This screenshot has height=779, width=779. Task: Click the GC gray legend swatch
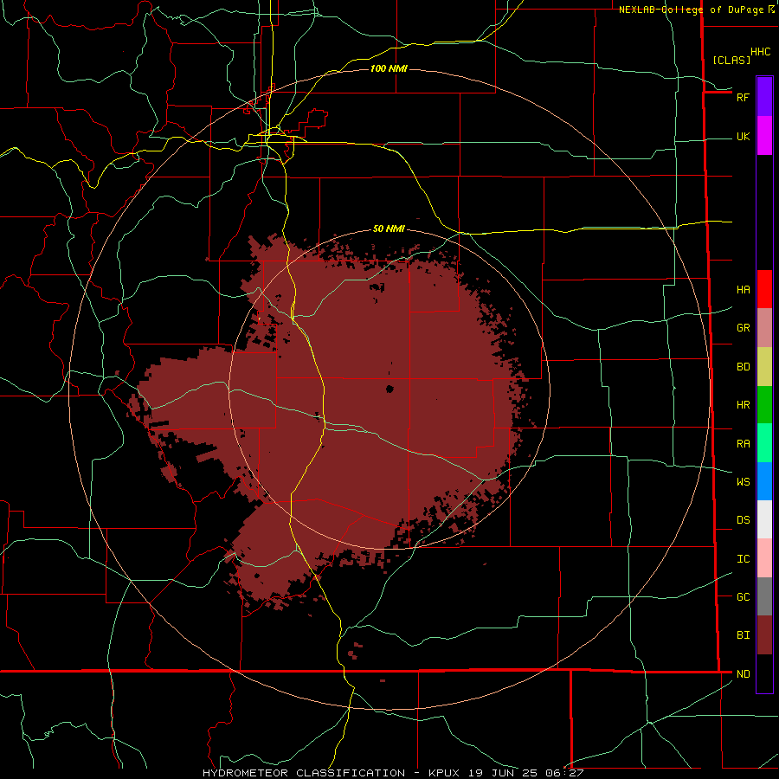(x=764, y=596)
